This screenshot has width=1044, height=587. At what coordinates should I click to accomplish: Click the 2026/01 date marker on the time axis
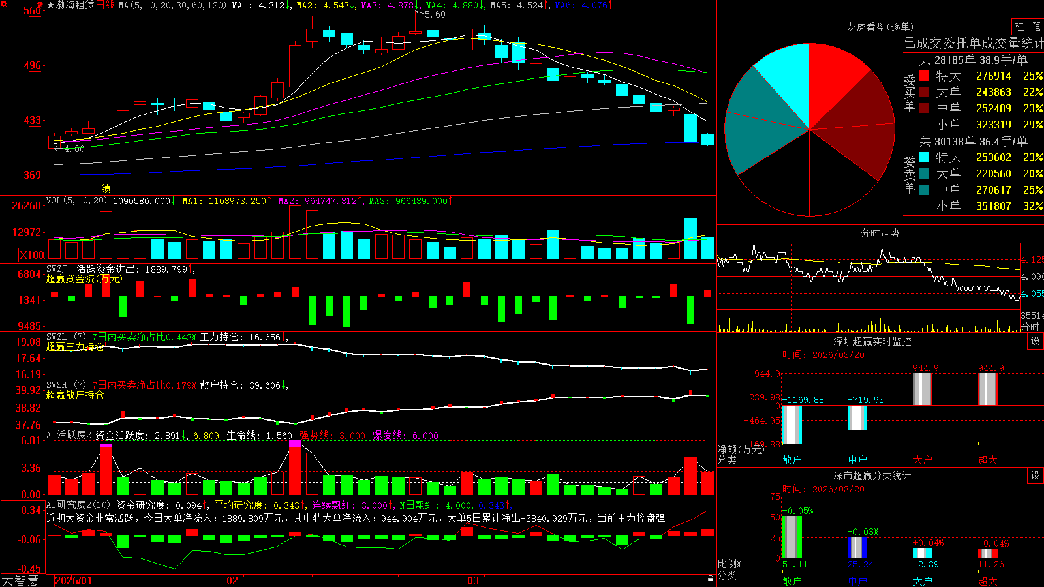(x=74, y=580)
